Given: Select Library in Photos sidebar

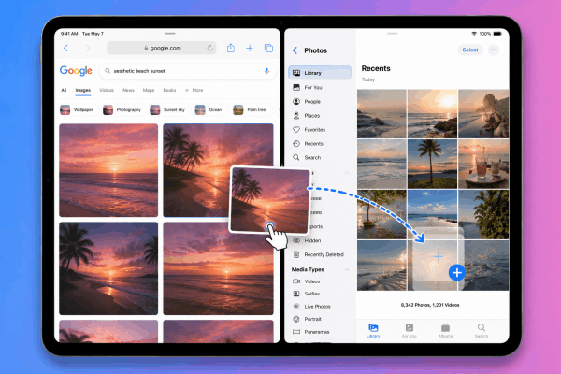Looking at the screenshot, I should point(320,73).
